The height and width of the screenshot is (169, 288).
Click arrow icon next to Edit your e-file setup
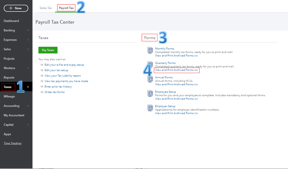42,65
